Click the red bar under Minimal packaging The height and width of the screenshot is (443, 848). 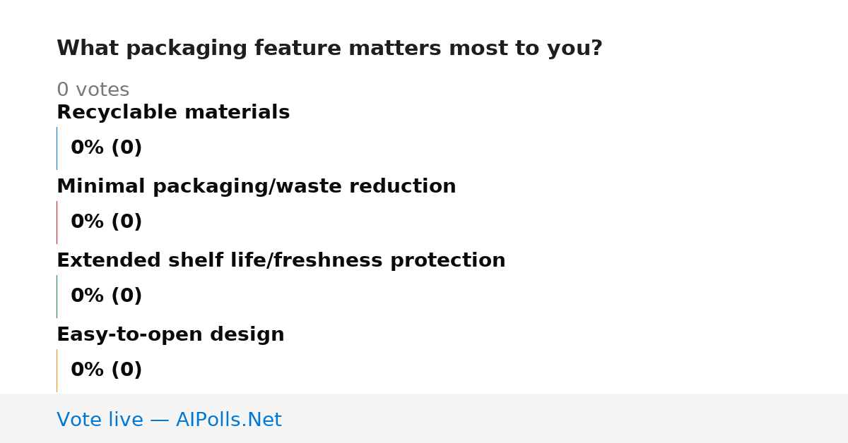[x=57, y=222]
